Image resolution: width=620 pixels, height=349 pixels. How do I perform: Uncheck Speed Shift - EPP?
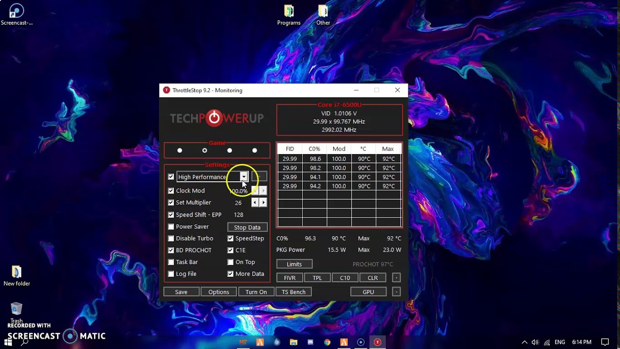coord(171,215)
